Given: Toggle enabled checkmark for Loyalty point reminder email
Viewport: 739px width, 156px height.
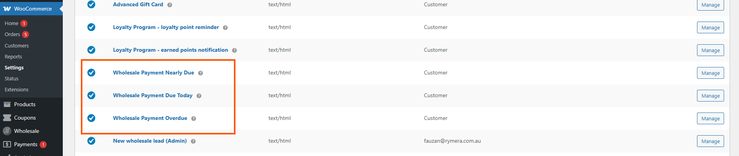Looking at the screenshot, I should (91, 27).
